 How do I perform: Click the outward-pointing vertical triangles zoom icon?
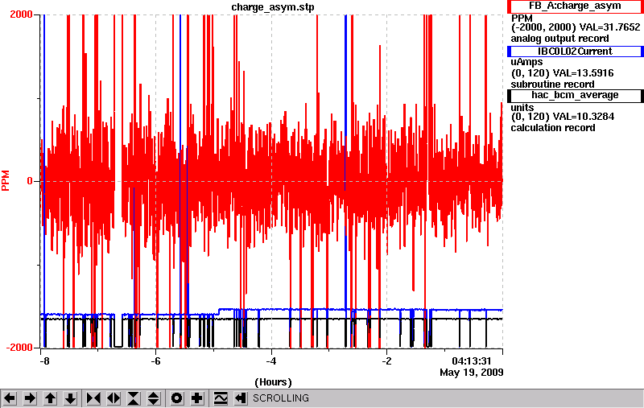[x=154, y=398]
